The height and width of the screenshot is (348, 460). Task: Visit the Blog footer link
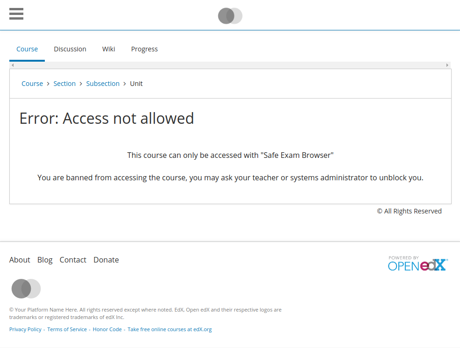(x=45, y=260)
